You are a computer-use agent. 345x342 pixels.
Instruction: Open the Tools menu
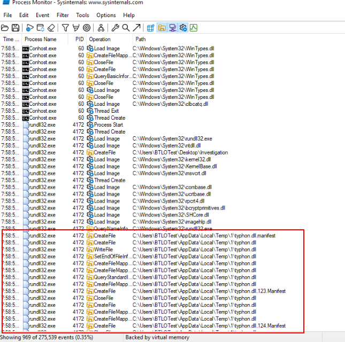click(x=82, y=15)
